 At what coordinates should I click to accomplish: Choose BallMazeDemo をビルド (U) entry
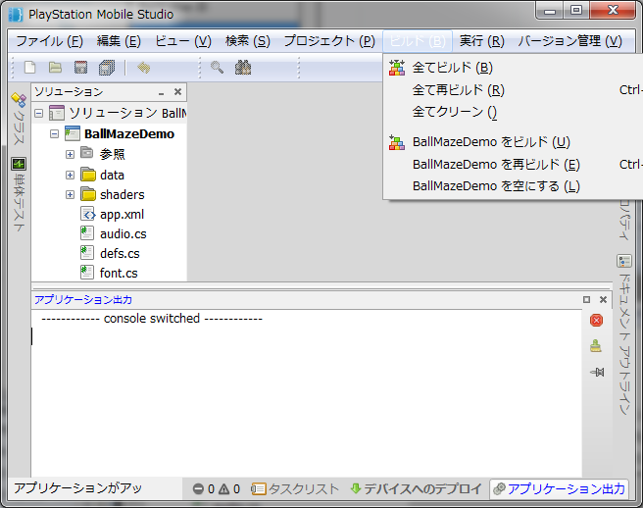tap(513, 142)
